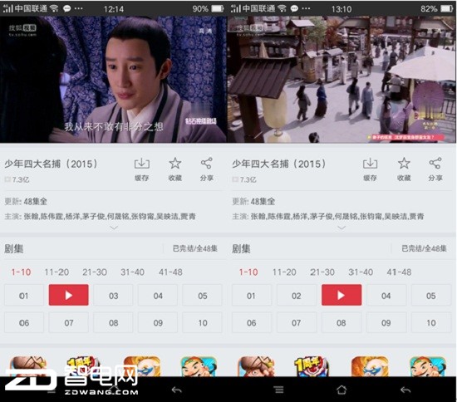
Task: Play episode 04 in right screen
Action: [x=386, y=296]
